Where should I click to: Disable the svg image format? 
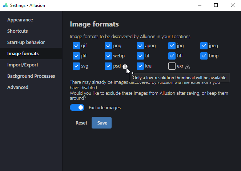point(76,66)
